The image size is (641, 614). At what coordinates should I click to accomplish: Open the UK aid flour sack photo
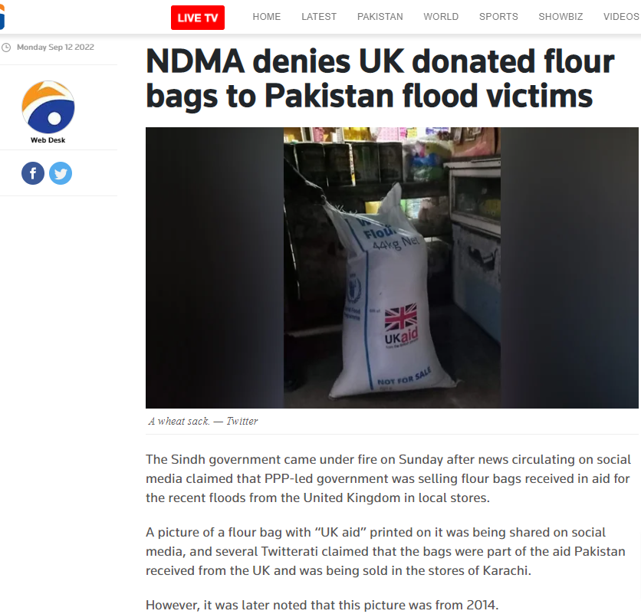392,268
